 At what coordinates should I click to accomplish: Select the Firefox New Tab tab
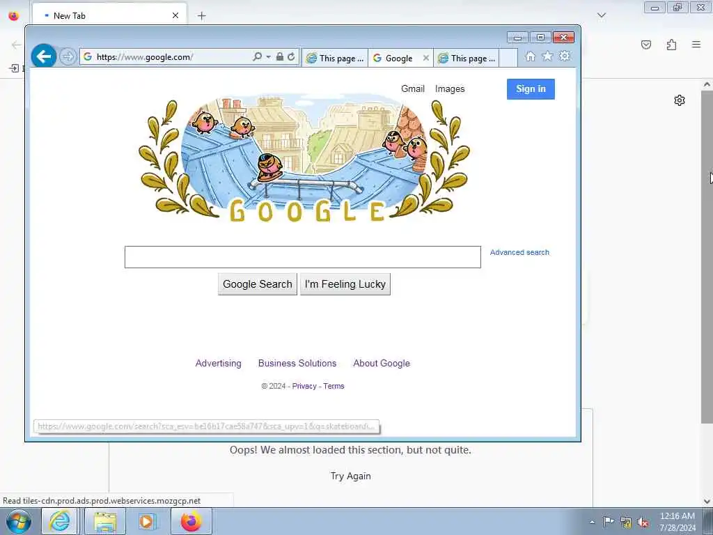pos(109,15)
